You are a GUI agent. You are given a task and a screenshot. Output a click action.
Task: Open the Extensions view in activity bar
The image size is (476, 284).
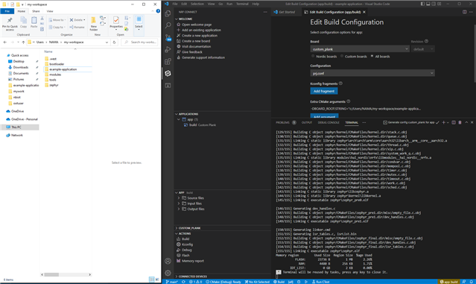pyautogui.click(x=168, y=61)
